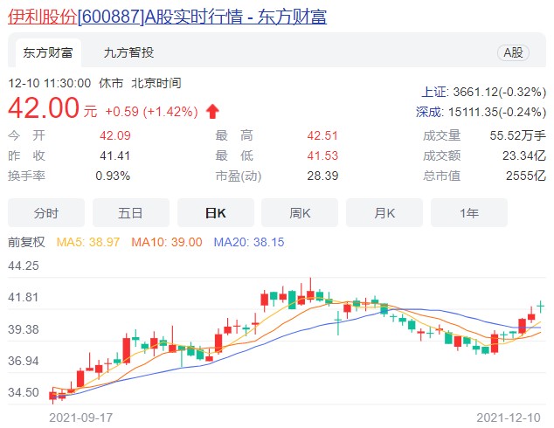The image size is (554, 428).
Task: Click the 成交额 value 23.34亿
Action: tap(524, 155)
